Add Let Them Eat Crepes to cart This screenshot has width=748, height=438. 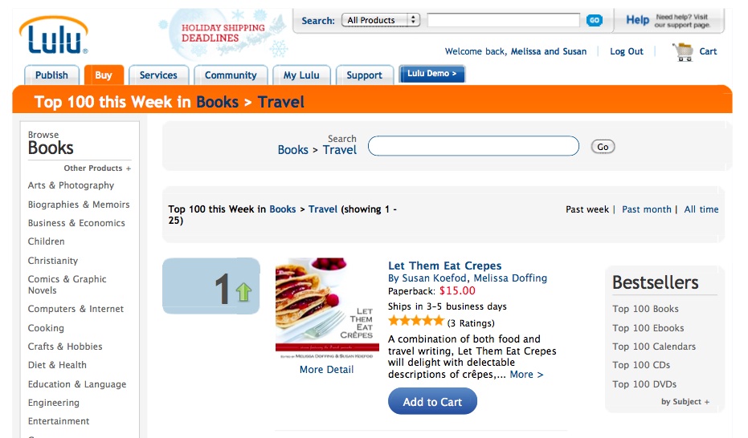[432, 402]
